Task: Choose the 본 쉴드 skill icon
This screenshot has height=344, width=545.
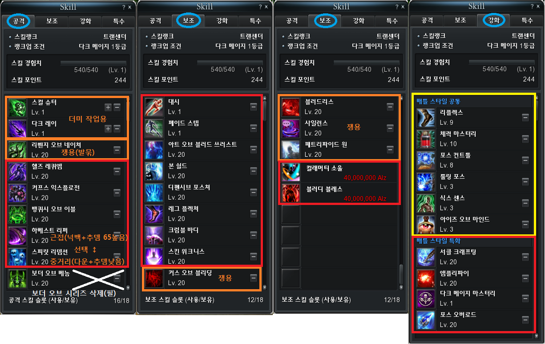Action: (x=154, y=171)
